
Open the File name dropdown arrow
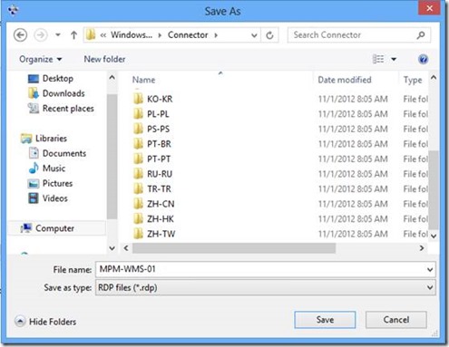tap(430, 269)
